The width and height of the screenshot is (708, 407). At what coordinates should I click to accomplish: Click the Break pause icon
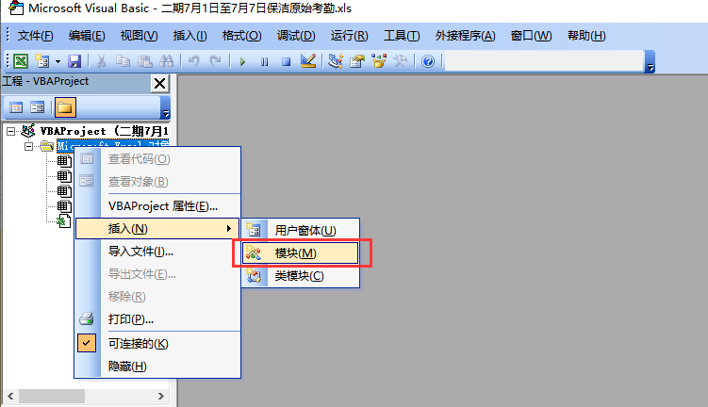pos(265,61)
